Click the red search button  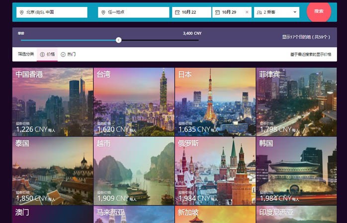[319, 11]
